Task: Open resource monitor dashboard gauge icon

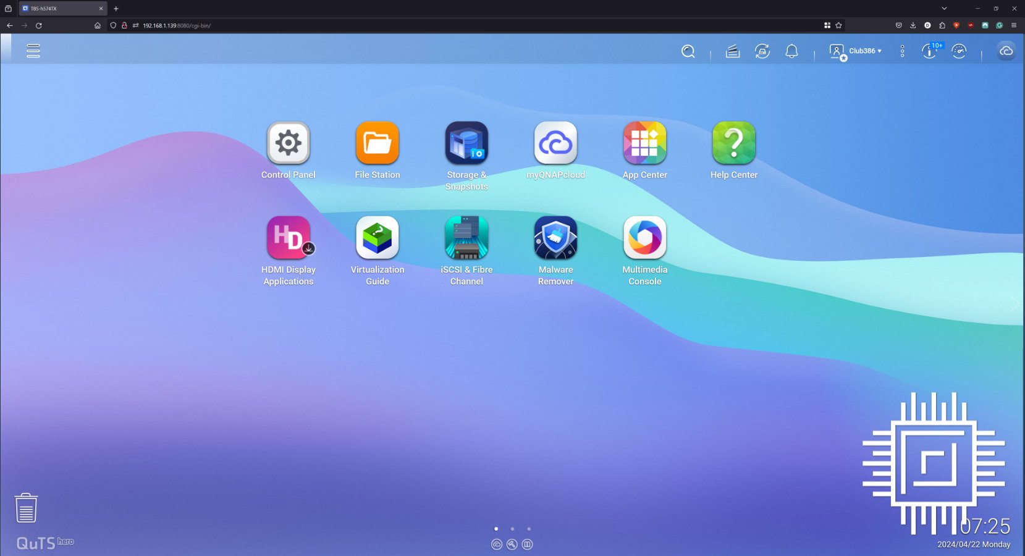Action: (959, 51)
